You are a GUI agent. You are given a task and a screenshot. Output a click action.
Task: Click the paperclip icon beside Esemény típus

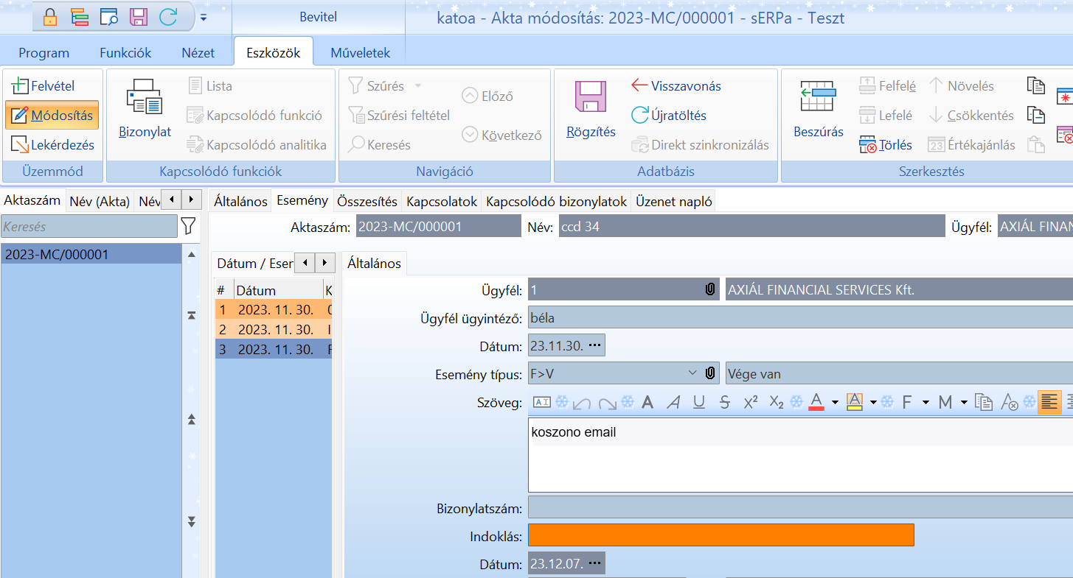point(709,373)
